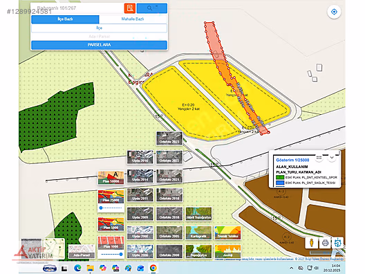The image size is (365, 274).
Task: Select the Ortofoto 2000 basemap thumbnail
Action: 169,251
